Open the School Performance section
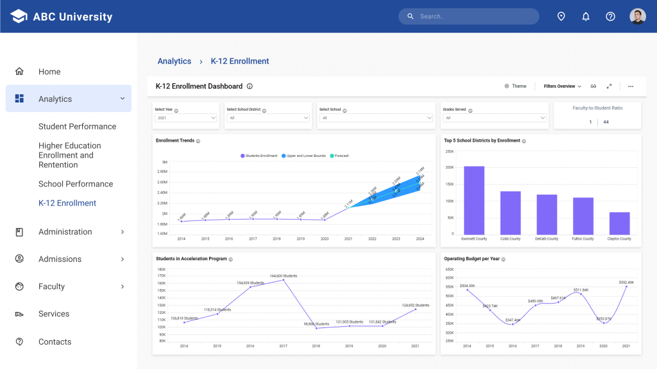The image size is (657, 369). 77,184
